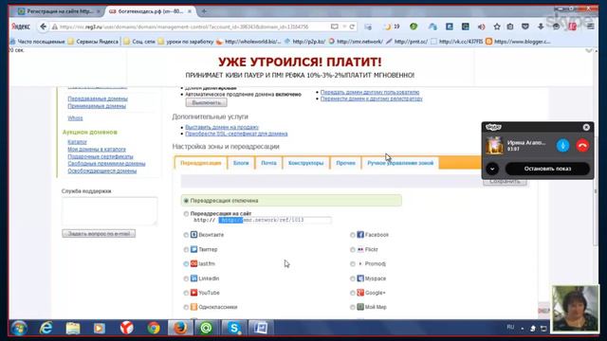The width and height of the screenshot is (607, 341).
Task: Switch to the Почта tab
Action: click(x=268, y=163)
